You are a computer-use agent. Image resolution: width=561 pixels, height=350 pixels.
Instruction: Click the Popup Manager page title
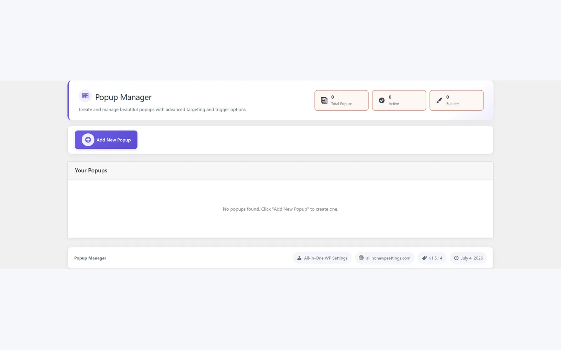(x=123, y=97)
